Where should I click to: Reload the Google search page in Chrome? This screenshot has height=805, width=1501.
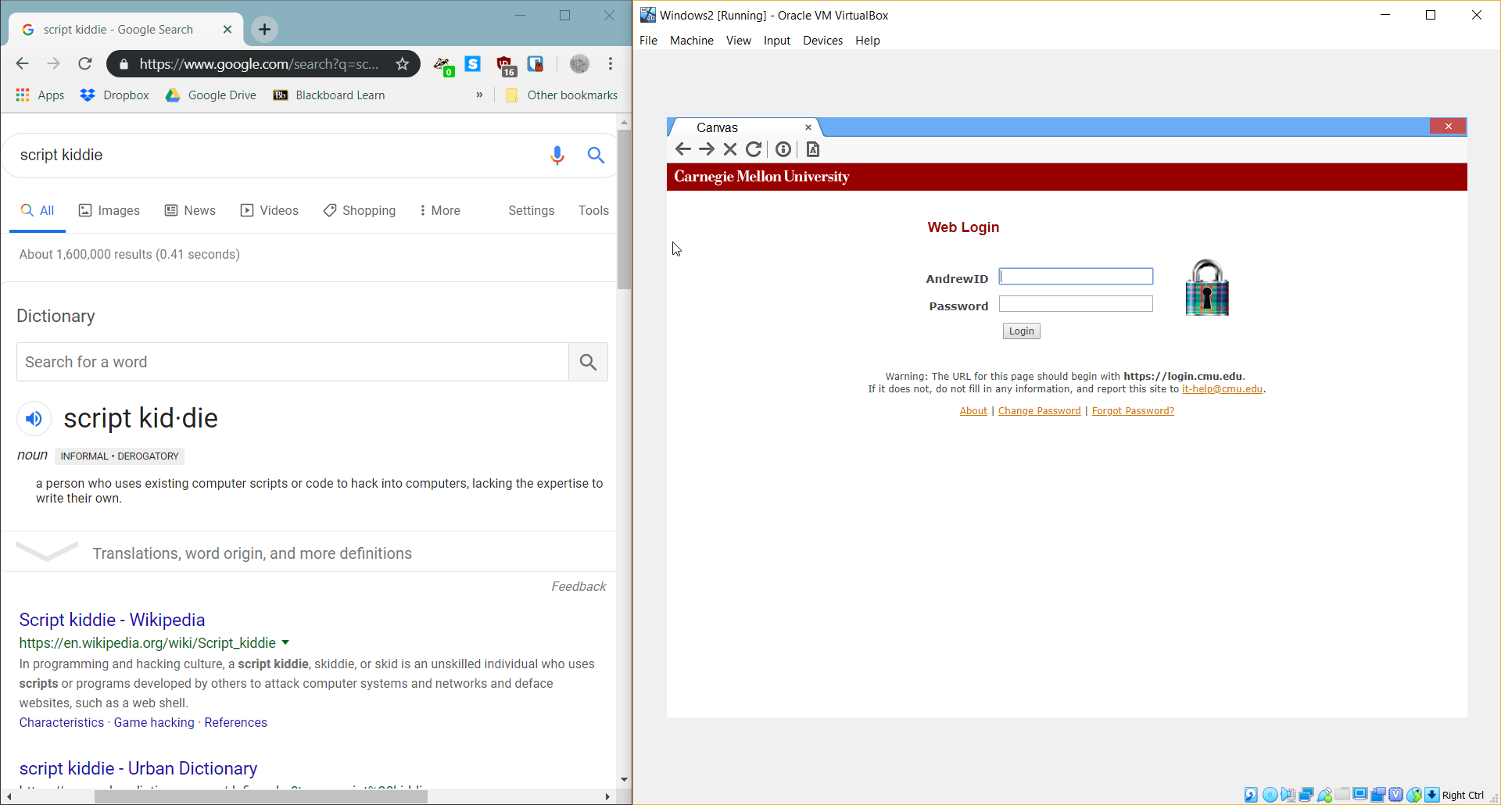coord(85,63)
